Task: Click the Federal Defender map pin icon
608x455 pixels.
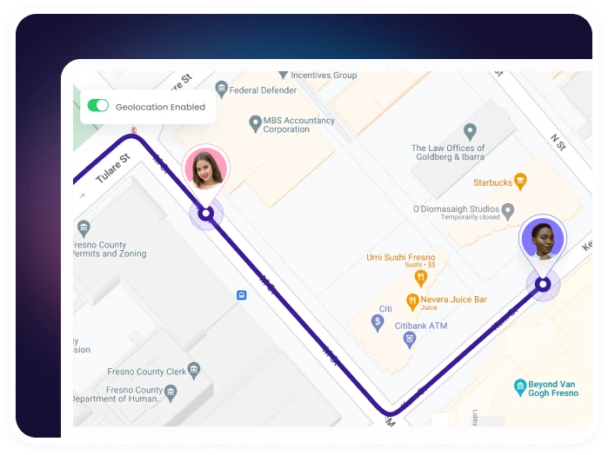Action: (221, 89)
